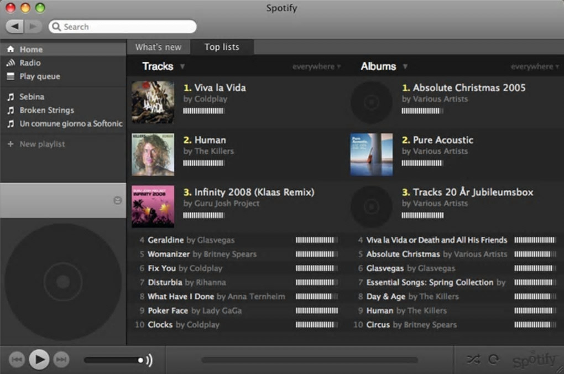This screenshot has width=564, height=374.
Task: Click the smiley icon in gray panel
Action: (x=118, y=200)
